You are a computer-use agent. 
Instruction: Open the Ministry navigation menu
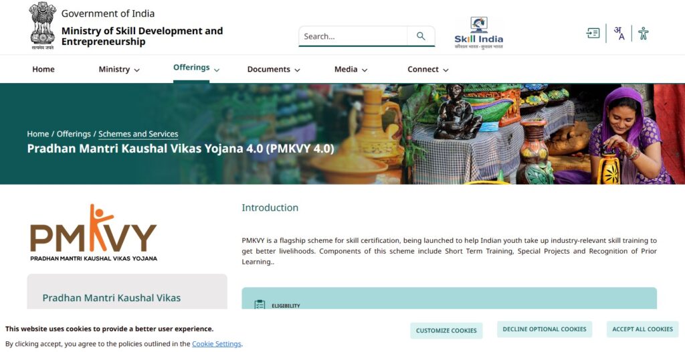(x=114, y=69)
